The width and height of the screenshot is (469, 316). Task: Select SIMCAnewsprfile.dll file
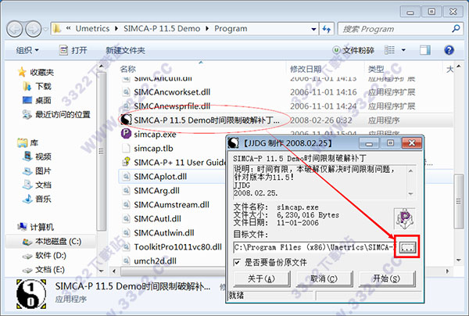pyautogui.click(x=172, y=106)
